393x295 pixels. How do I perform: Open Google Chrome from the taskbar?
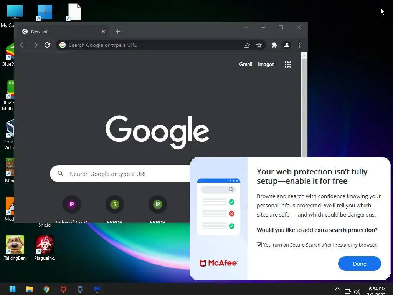click(46, 289)
